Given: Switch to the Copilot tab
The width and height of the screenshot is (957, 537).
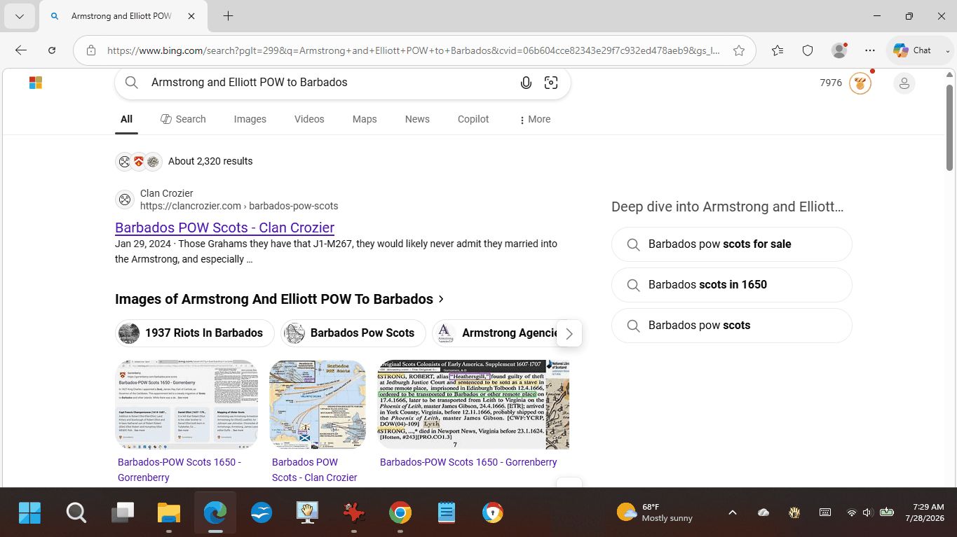Looking at the screenshot, I should (473, 119).
